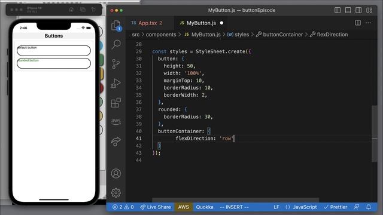Viewport: 383px width, 215px height.
Task: Open the Accounts menu icon
Action: (116, 174)
